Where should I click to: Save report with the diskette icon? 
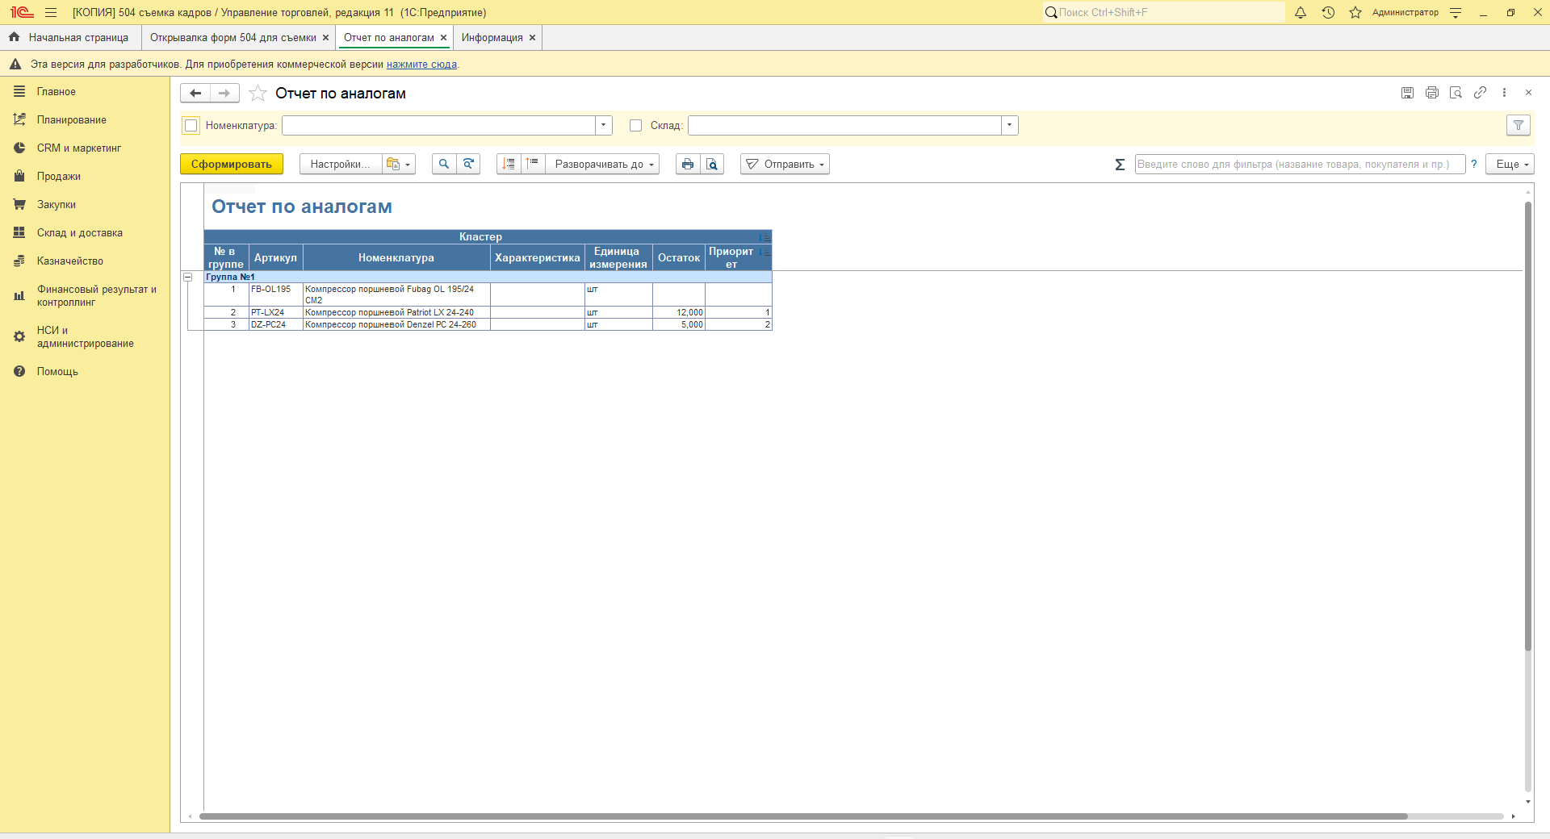click(1407, 93)
